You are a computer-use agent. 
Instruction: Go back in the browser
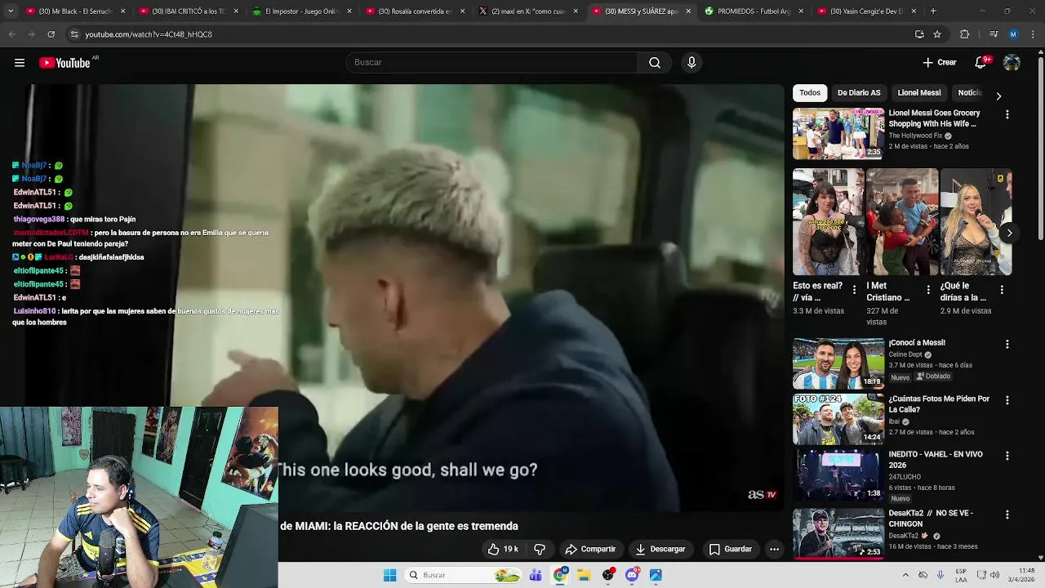[12, 34]
